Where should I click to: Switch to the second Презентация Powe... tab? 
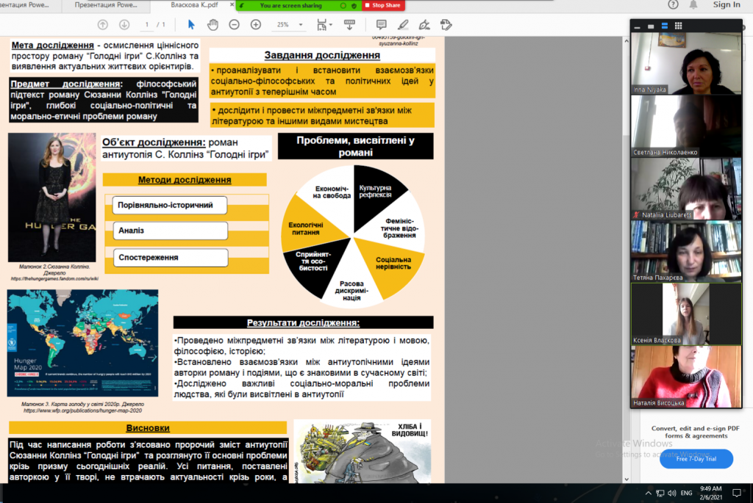click(x=106, y=5)
